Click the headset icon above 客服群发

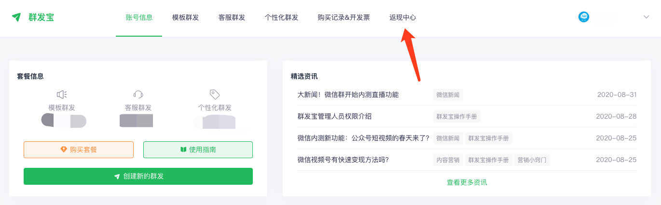(138, 95)
